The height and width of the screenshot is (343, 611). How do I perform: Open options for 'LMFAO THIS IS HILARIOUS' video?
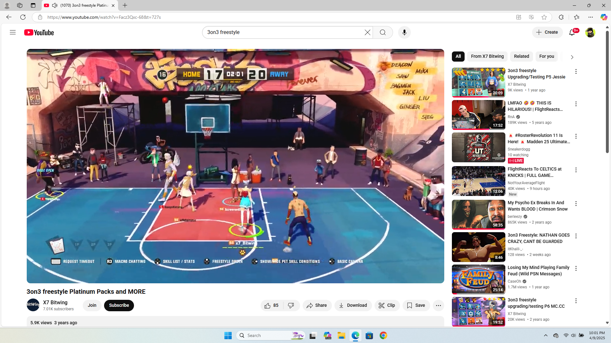click(x=576, y=104)
